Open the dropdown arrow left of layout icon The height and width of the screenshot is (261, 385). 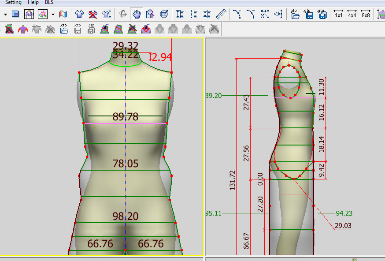[x=5, y=14]
